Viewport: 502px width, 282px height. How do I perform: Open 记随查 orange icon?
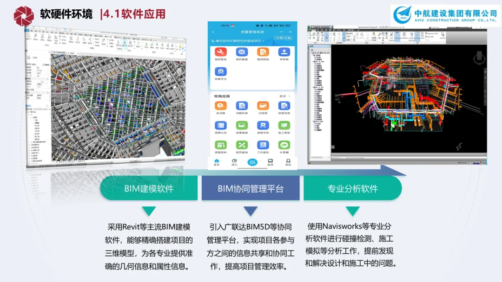coord(263,106)
